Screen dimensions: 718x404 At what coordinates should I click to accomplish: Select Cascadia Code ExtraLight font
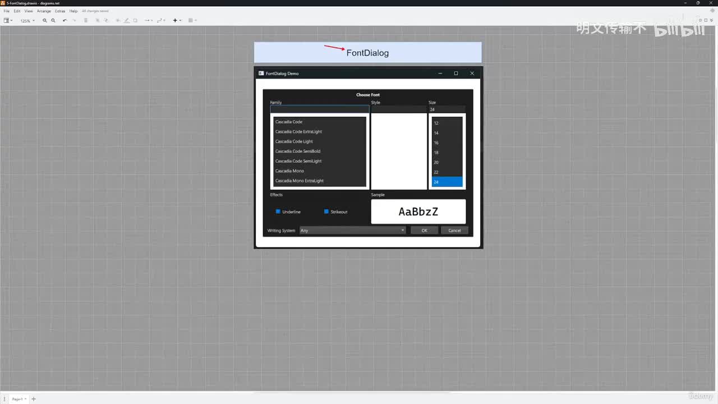click(320, 132)
